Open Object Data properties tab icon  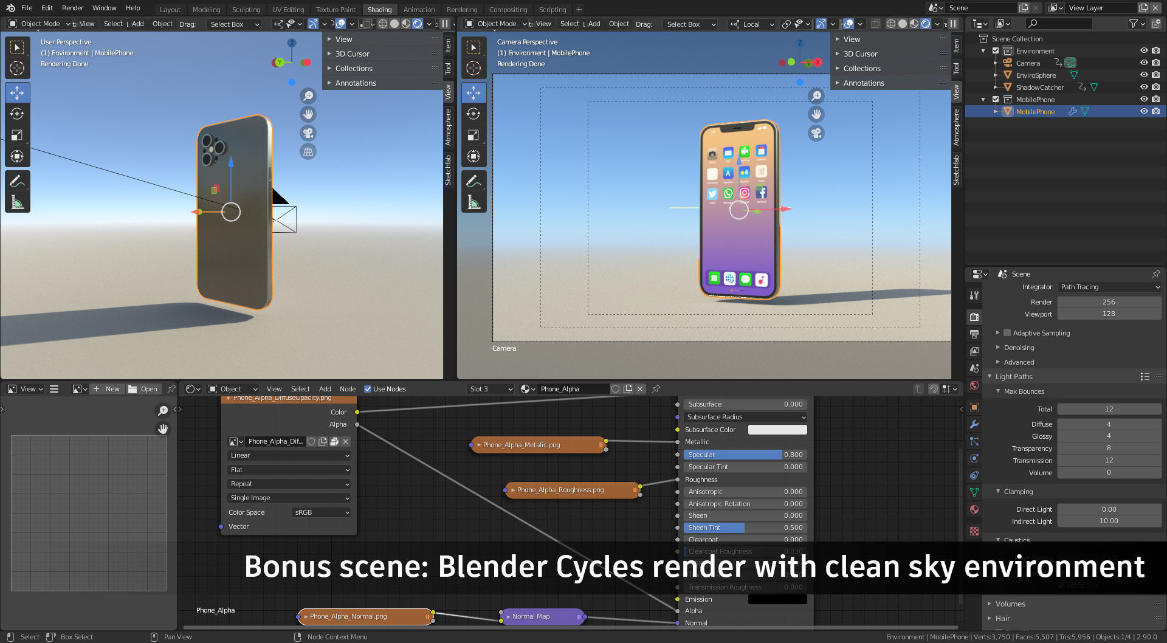pyautogui.click(x=974, y=492)
